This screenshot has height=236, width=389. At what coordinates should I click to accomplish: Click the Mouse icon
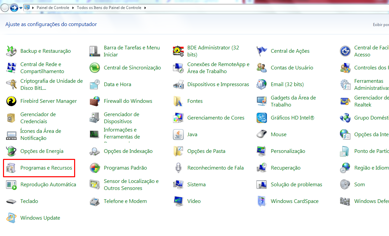click(261, 135)
